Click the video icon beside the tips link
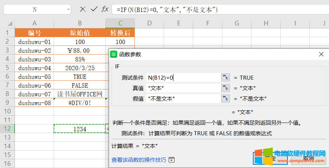Image resolution: width=329 pixels, height=168 pixels. coord(172,160)
